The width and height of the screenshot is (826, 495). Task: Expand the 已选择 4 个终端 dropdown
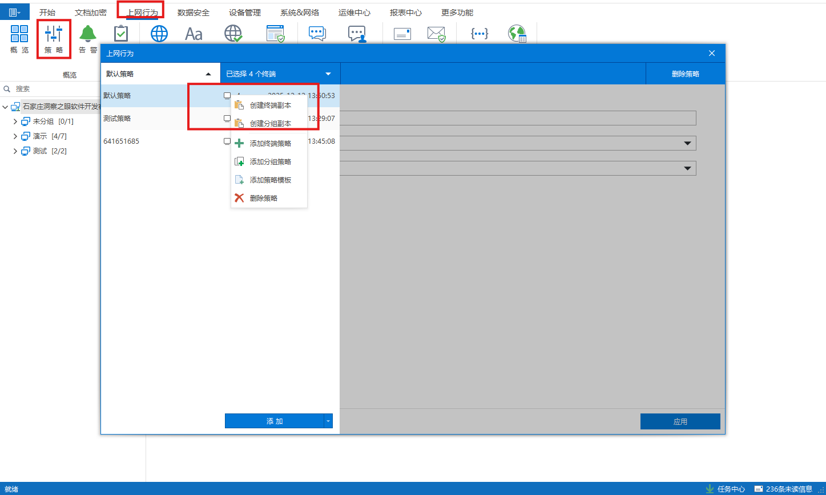pos(328,74)
